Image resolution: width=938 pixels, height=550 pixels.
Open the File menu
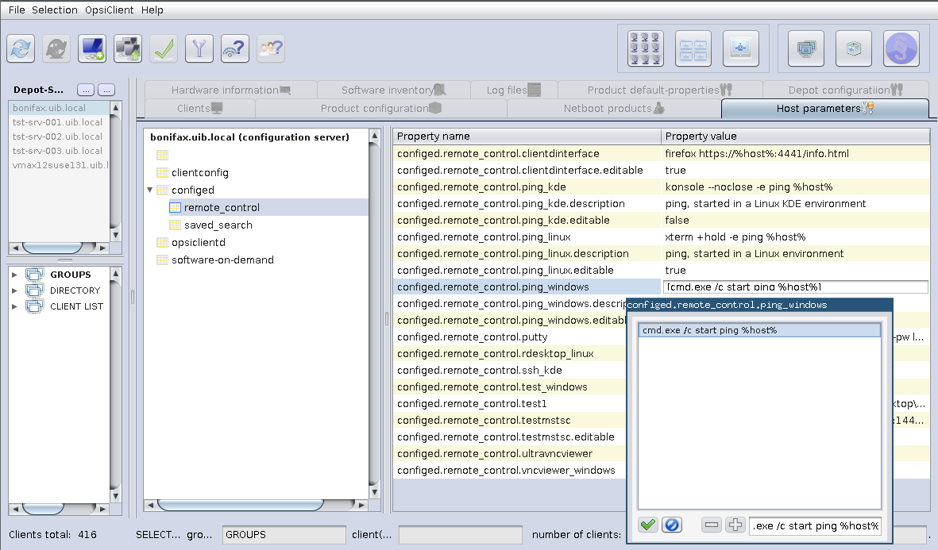pos(17,10)
